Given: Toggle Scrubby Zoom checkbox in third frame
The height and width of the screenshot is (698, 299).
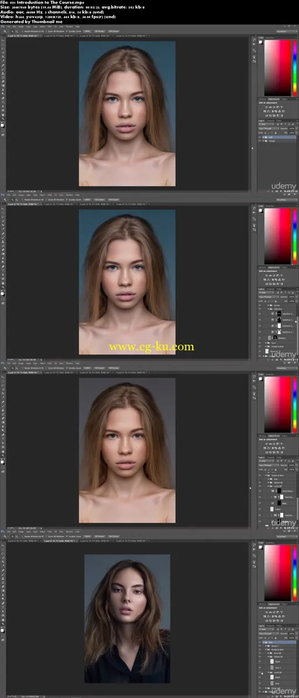Looking at the screenshot, I should pos(67,367).
